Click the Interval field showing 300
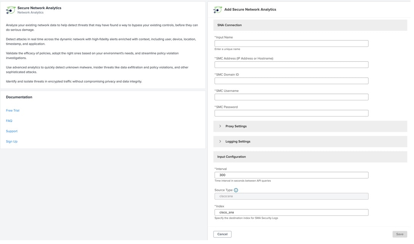The image size is (414, 244). click(291, 175)
